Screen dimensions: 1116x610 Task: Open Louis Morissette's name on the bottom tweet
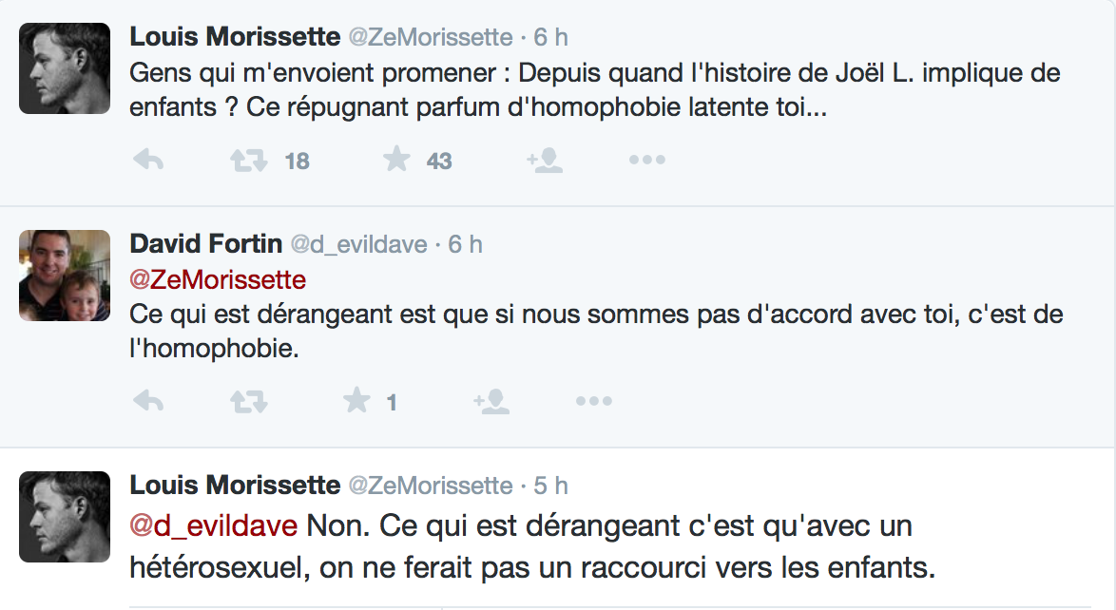point(235,486)
